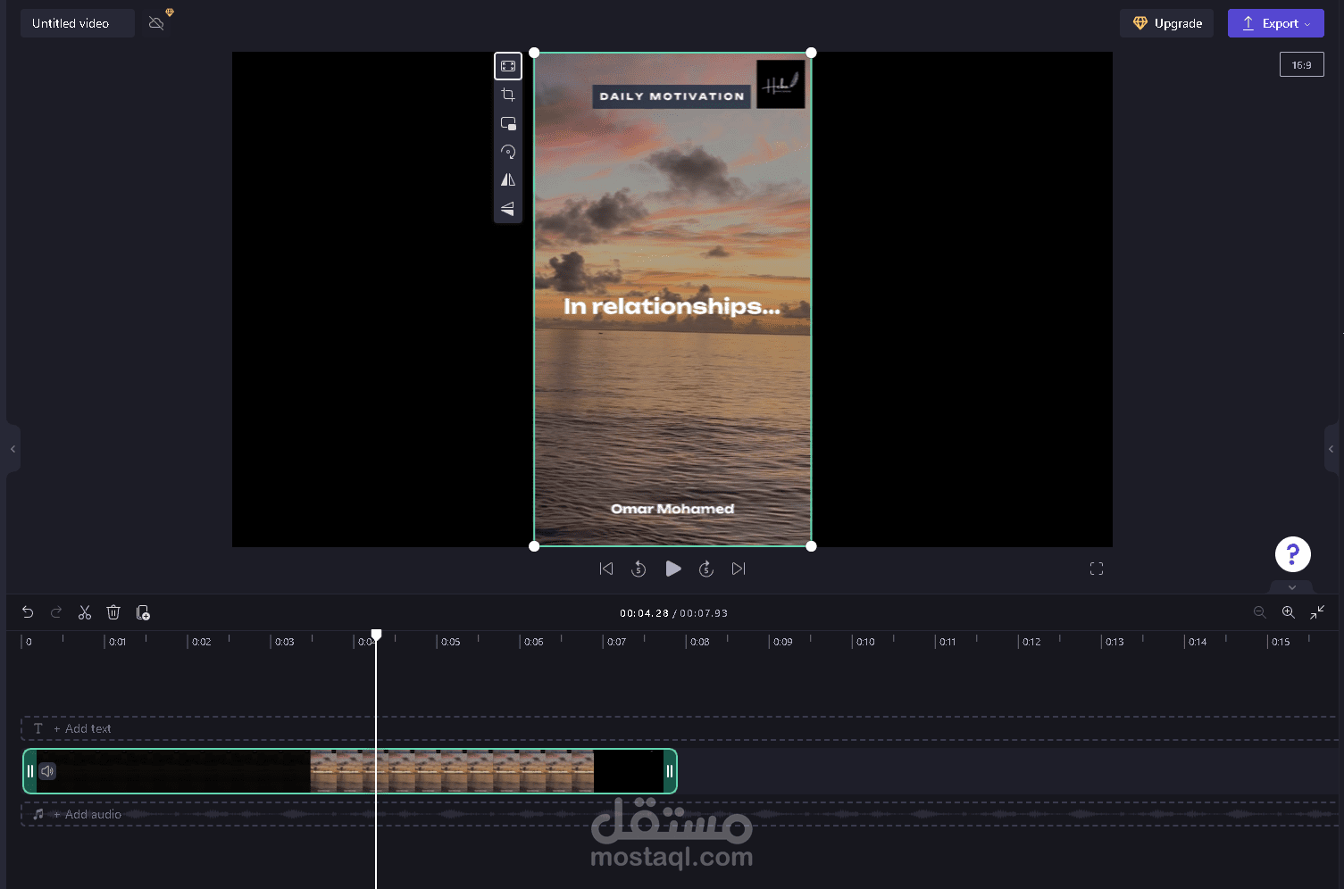This screenshot has height=889, width=1344.
Task: Open the 16:9 aspect ratio selector
Action: (1301, 64)
